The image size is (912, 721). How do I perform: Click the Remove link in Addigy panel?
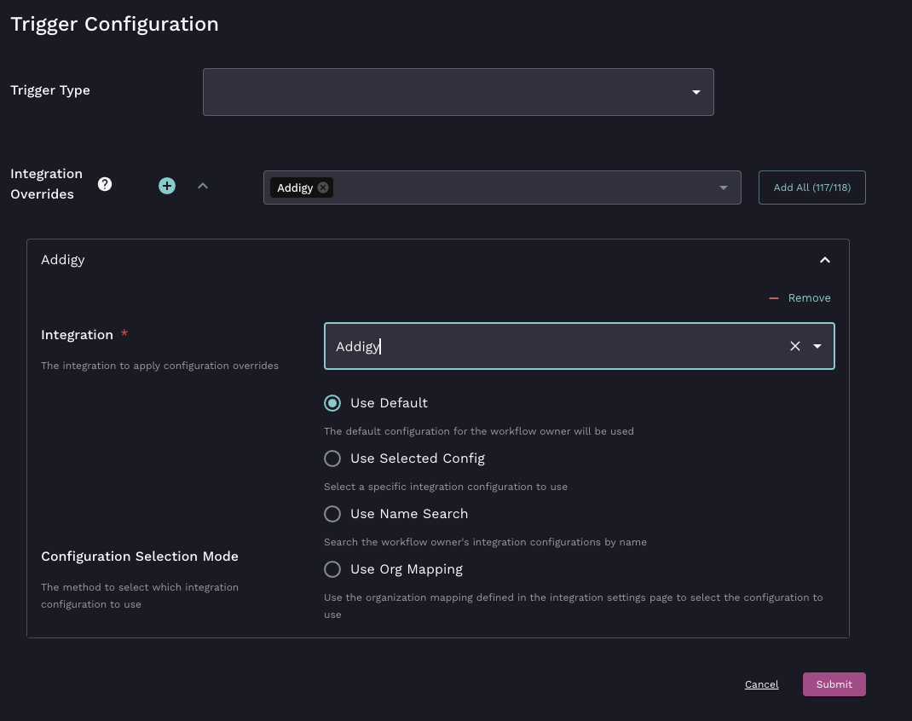tap(809, 298)
